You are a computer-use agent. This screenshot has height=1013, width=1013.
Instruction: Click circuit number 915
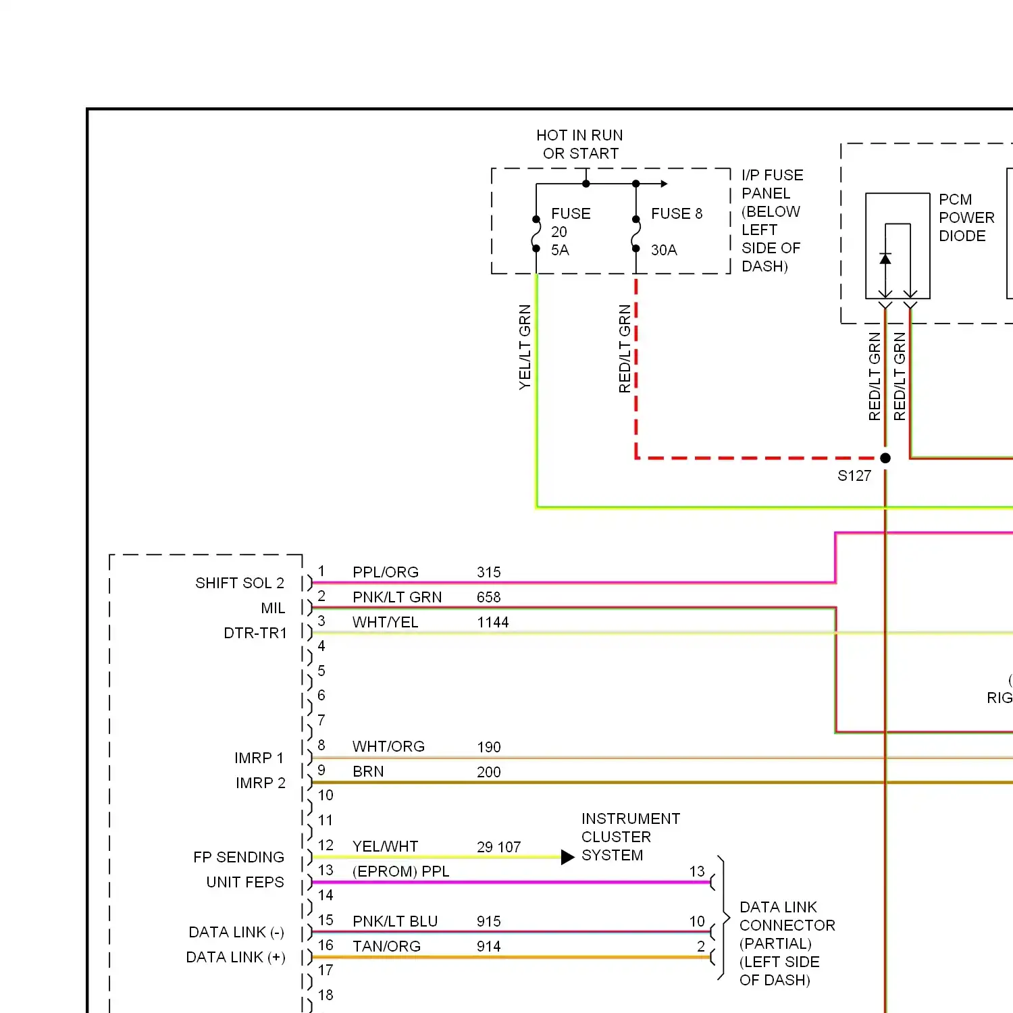[489, 921]
